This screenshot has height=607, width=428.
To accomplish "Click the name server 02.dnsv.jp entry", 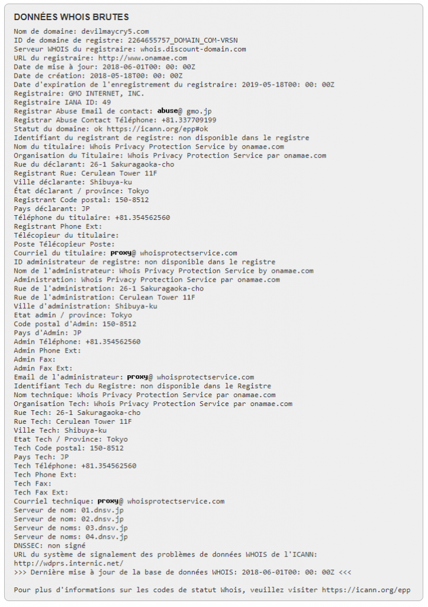I will pyautogui.click(x=102, y=519).
